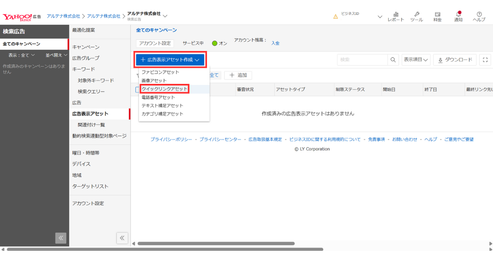
Task: Sort by 審査状況 column header
Action: pyautogui.click(x=245, y=89)
